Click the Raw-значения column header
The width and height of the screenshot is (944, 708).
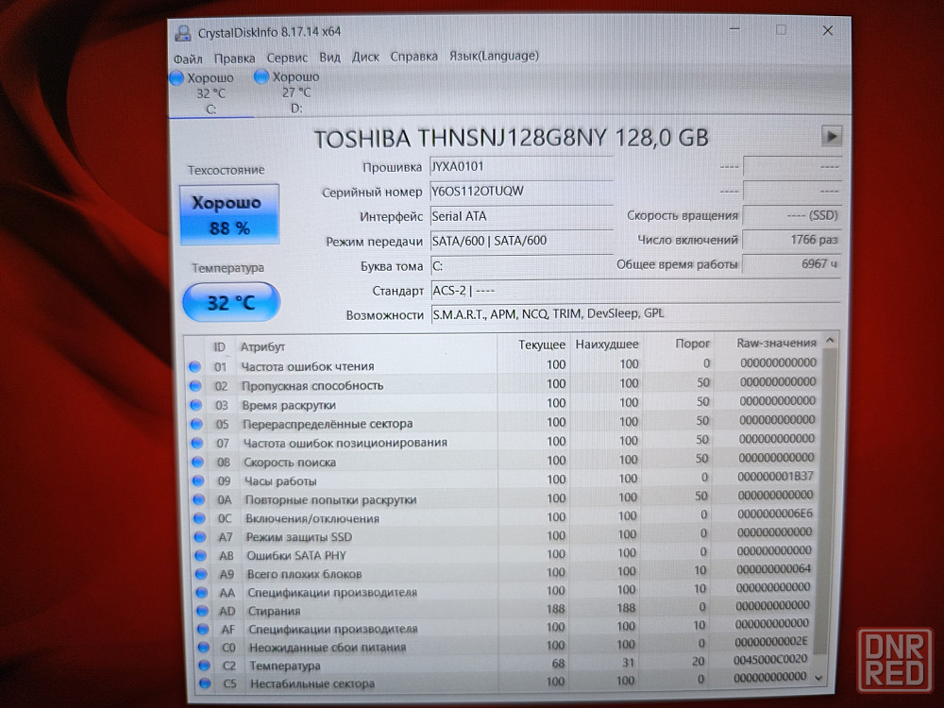(x=776, y=343)
